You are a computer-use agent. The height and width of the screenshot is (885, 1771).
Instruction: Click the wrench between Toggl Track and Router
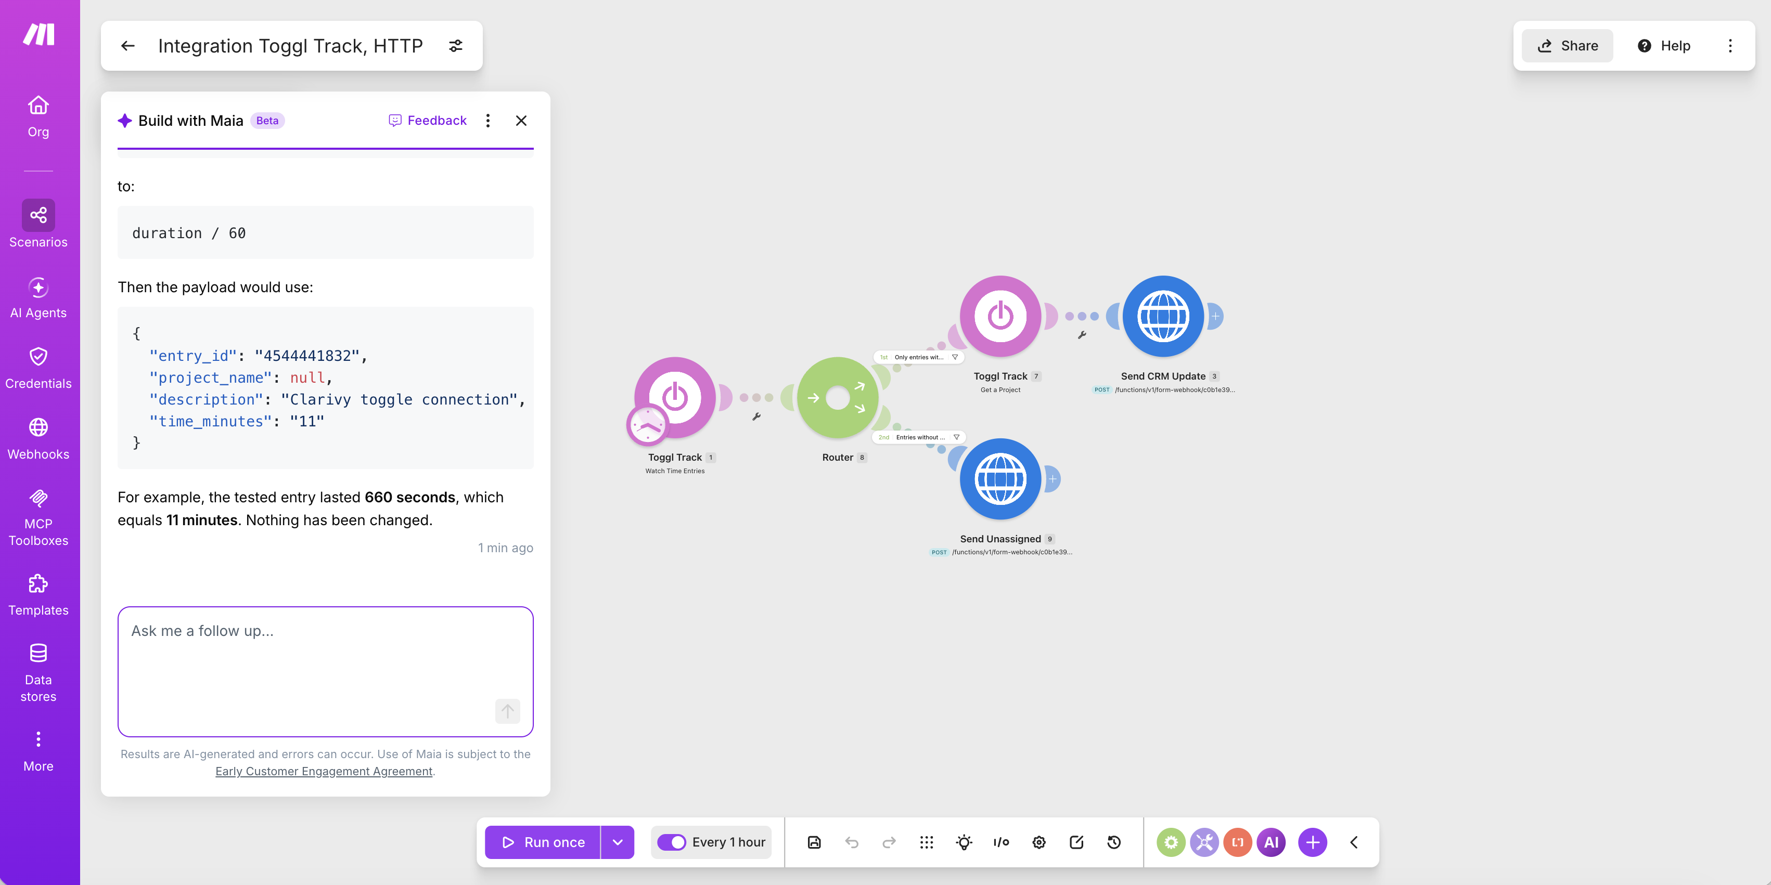coord(756,417)
